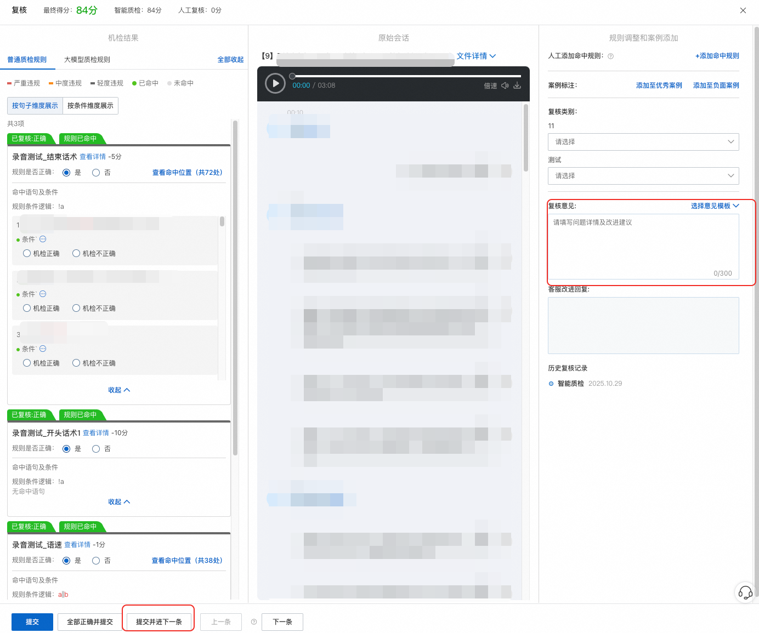This screenshot has width=759, height=633.
Task: Open the info icon beside first 条件
Action: [x=43, y=239]
